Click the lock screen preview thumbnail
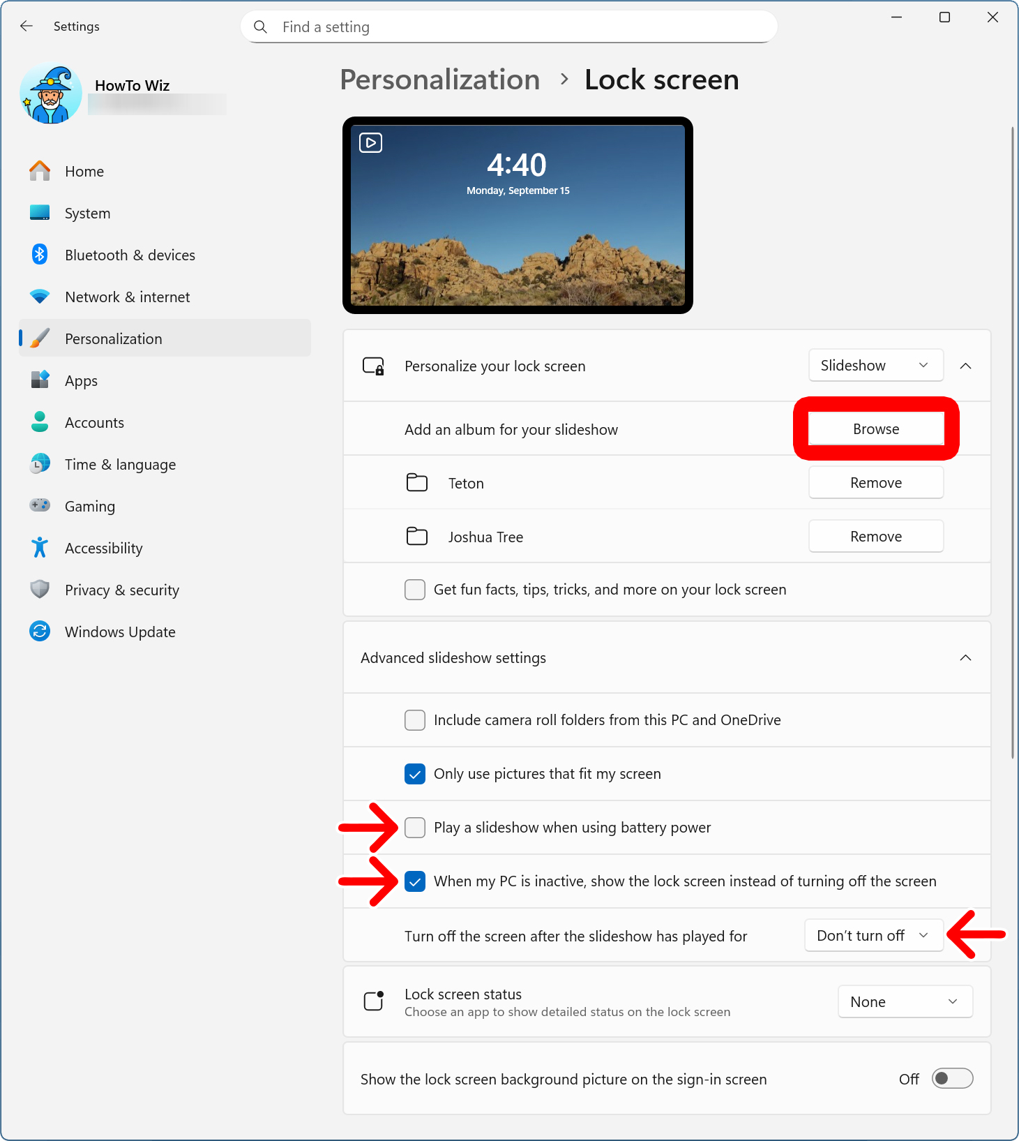 (x=518, y=216)
